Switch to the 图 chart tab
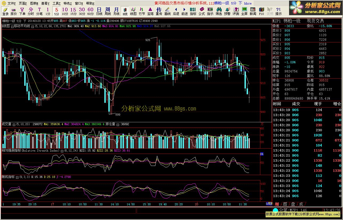This screenshot has height=220, width=343. [285, 204]
